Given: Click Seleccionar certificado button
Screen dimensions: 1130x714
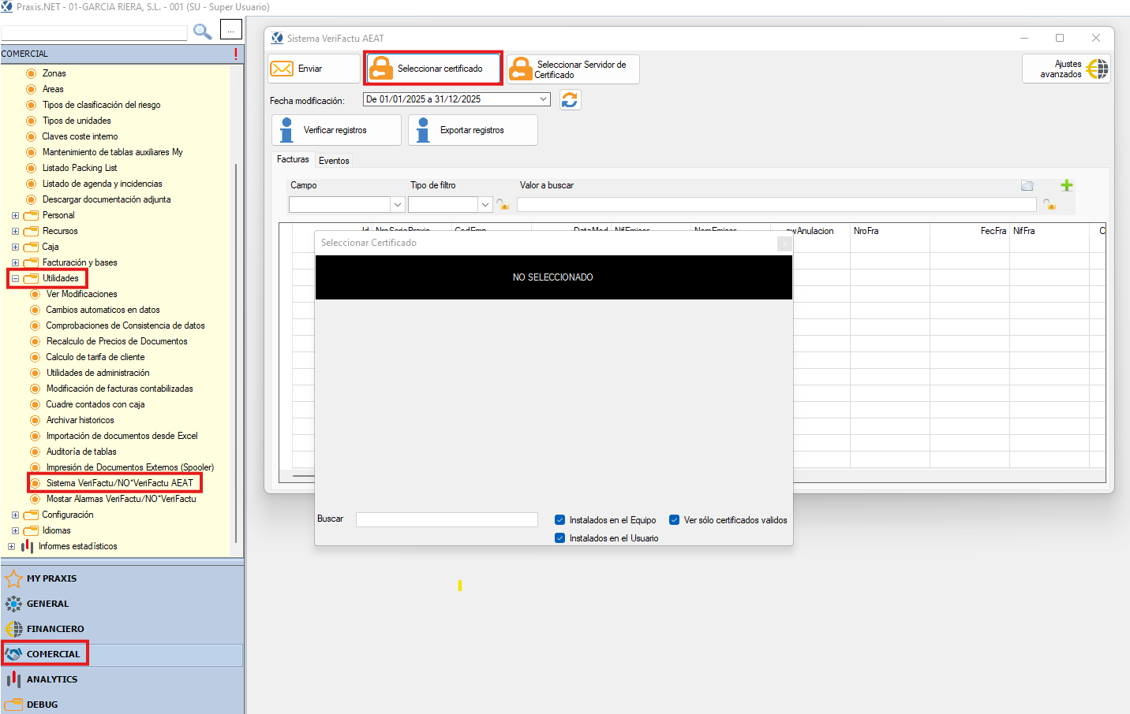Looking at the screenshot, I should (433, 69).
